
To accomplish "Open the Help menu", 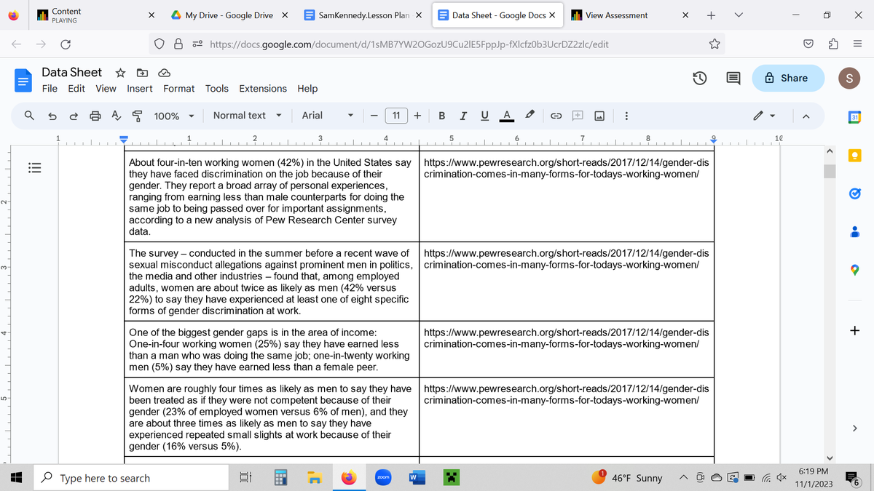I will click(x=307, y=88).
